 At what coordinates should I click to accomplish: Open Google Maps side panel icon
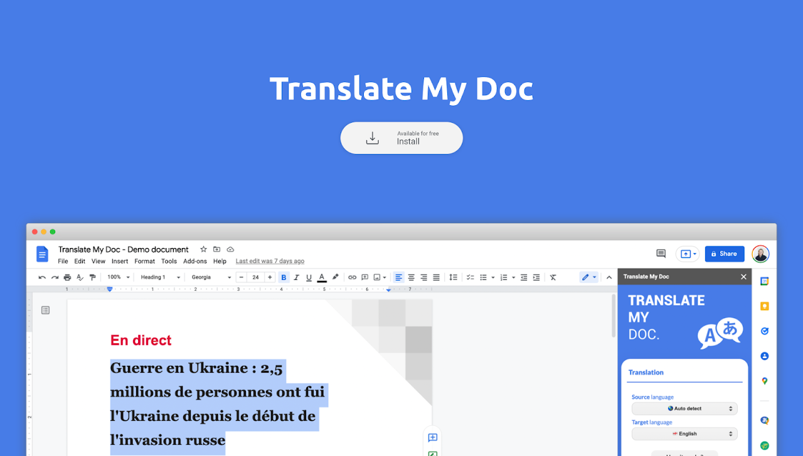764,381
